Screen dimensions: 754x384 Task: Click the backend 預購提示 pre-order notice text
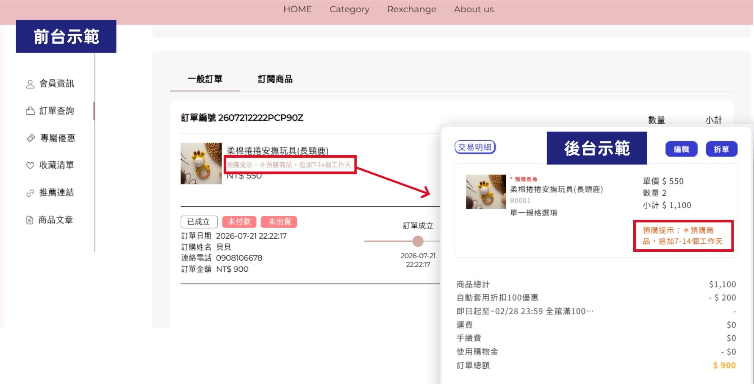[x=682, y=236]
